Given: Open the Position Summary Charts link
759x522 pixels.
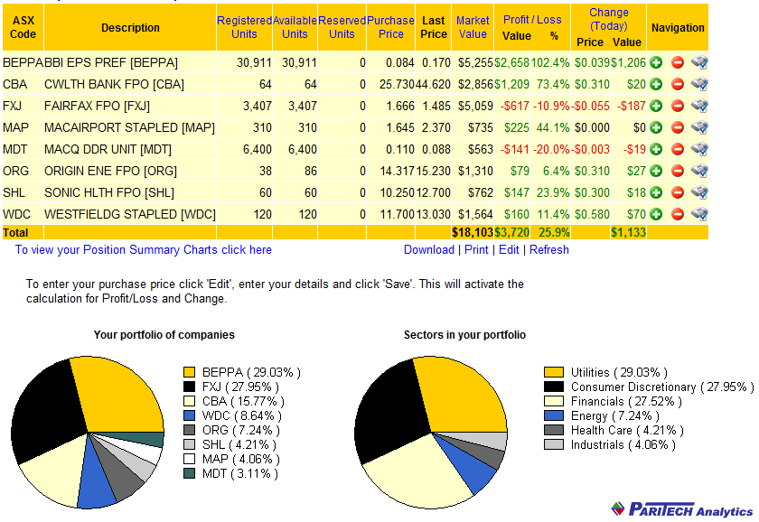Looking at the screenshot, I should (143, 250).
